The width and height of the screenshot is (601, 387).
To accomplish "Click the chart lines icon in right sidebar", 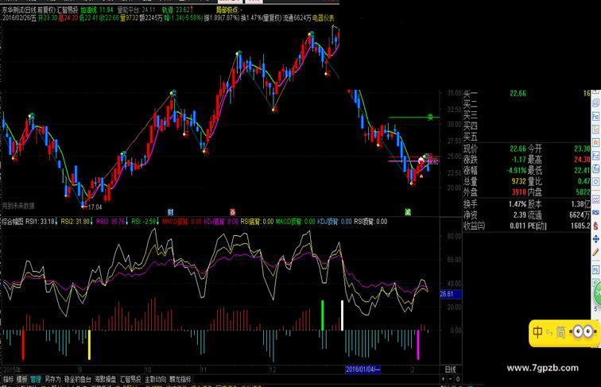I will tap(596, 199).
